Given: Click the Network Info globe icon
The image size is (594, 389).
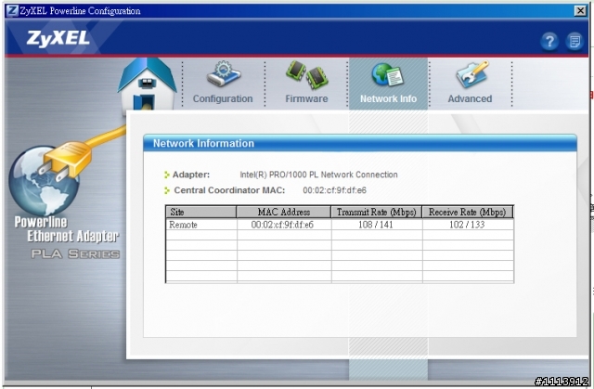Looking at the screenshot, I should [388, 74].
